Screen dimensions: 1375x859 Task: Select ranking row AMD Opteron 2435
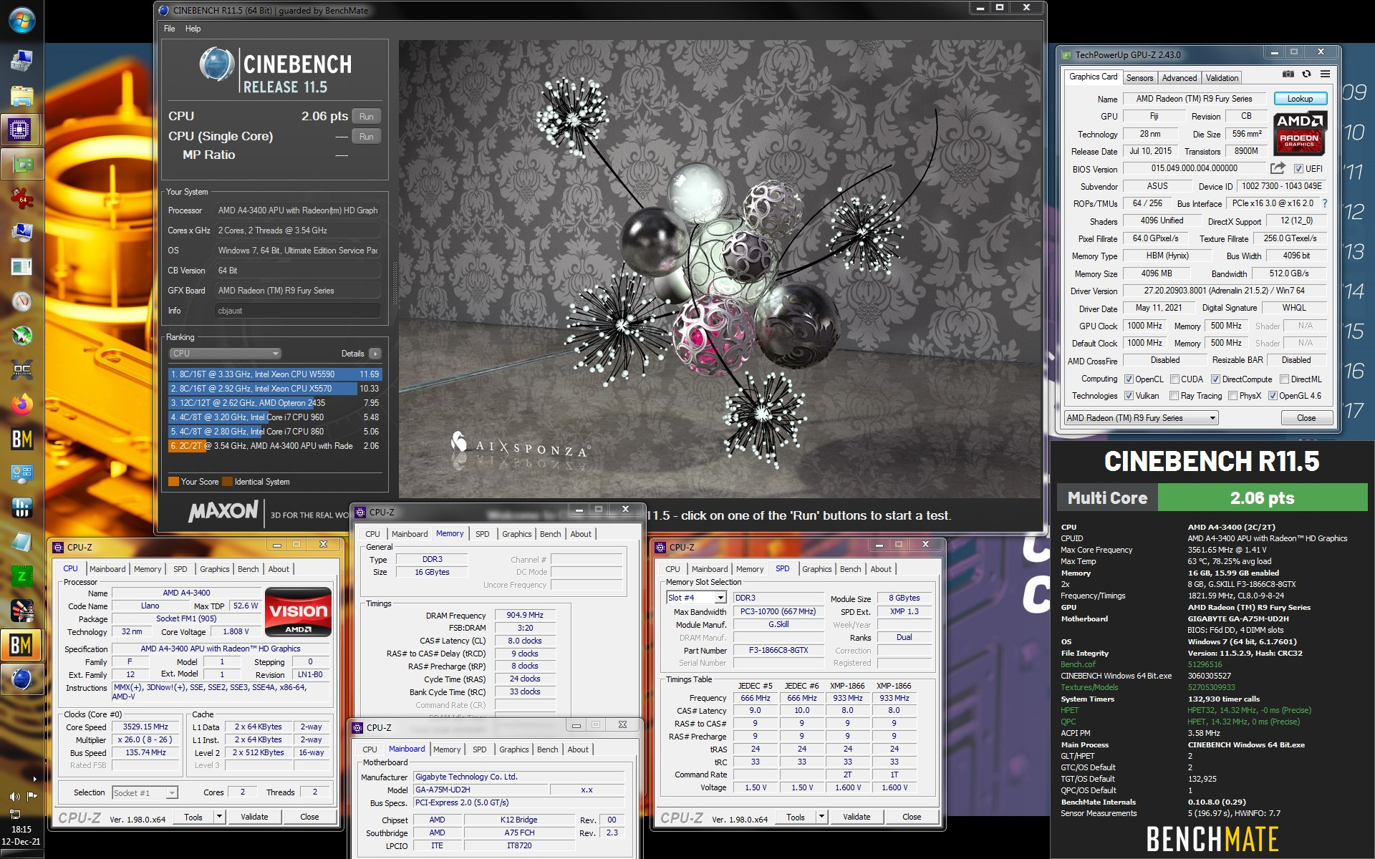point(275,403)
